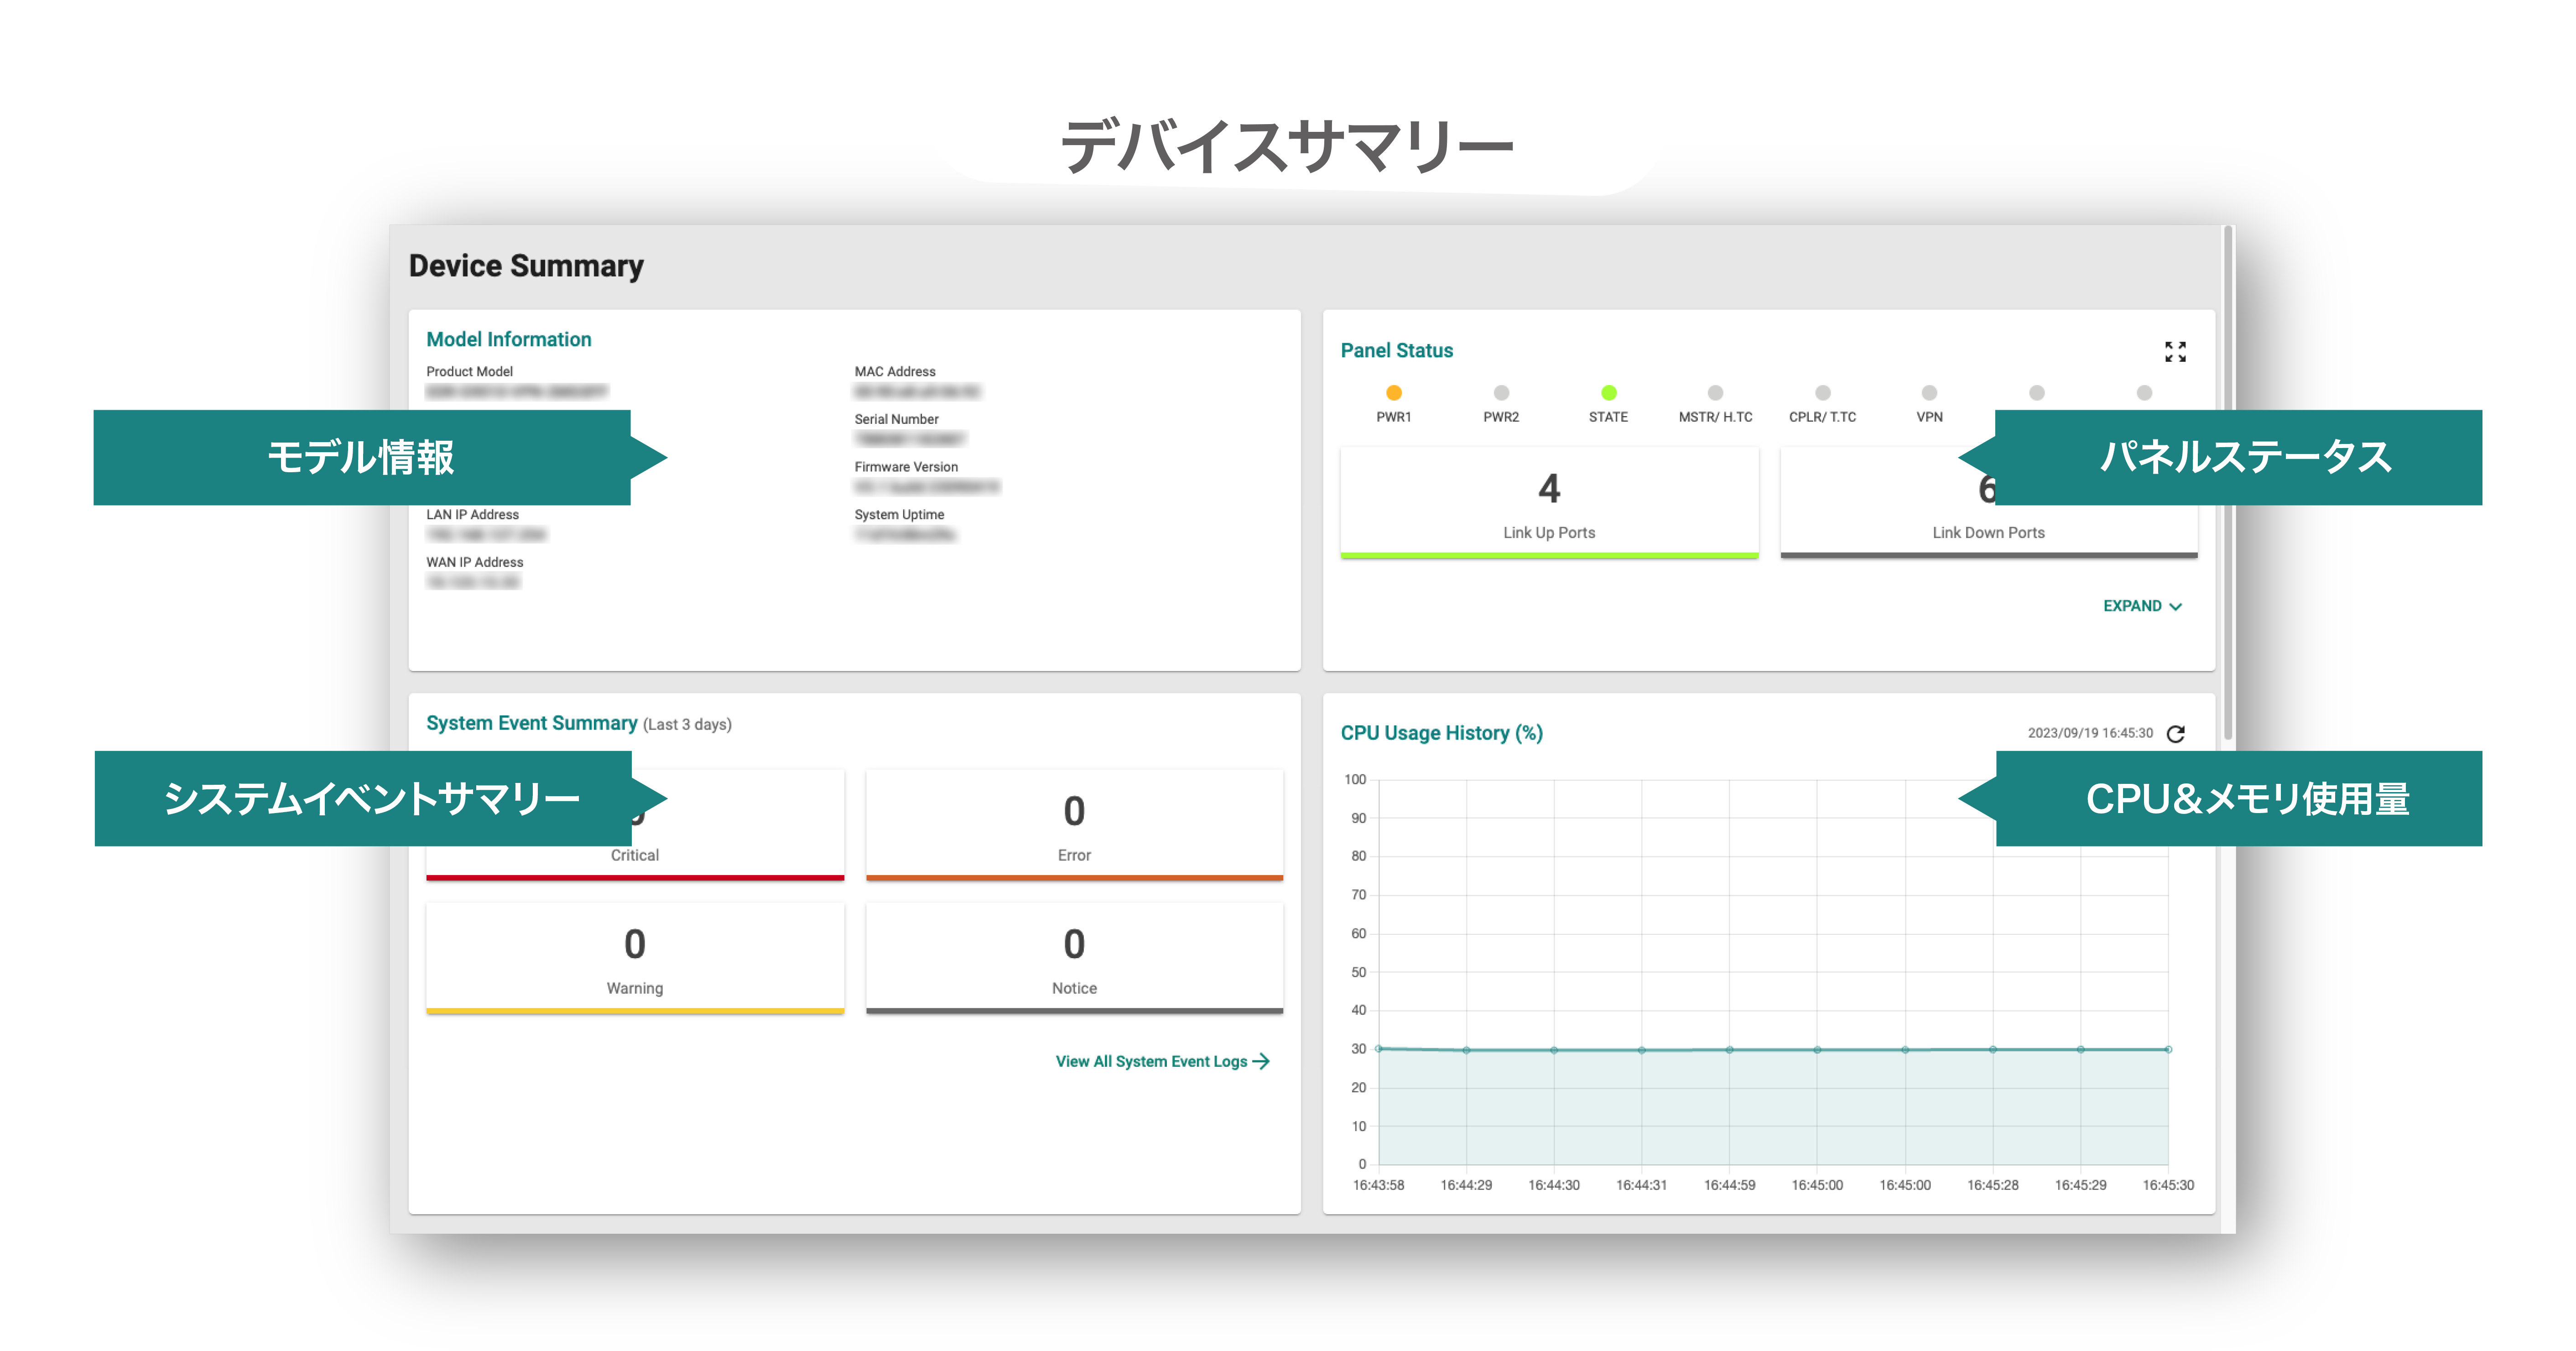Click the LAN IP Address label
The width and height of the screenshot is (2576, 1351).
click(x=472, y=515)
